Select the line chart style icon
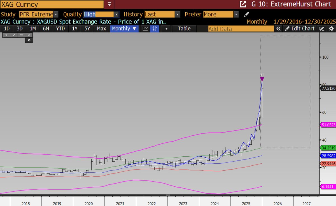The width and height of the screenshot is (336, 206). tap(145, 28)
